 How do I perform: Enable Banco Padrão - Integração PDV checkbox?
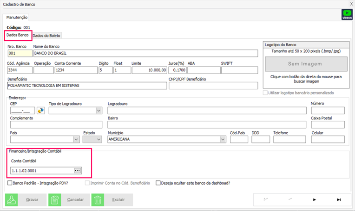pos(10,183)
